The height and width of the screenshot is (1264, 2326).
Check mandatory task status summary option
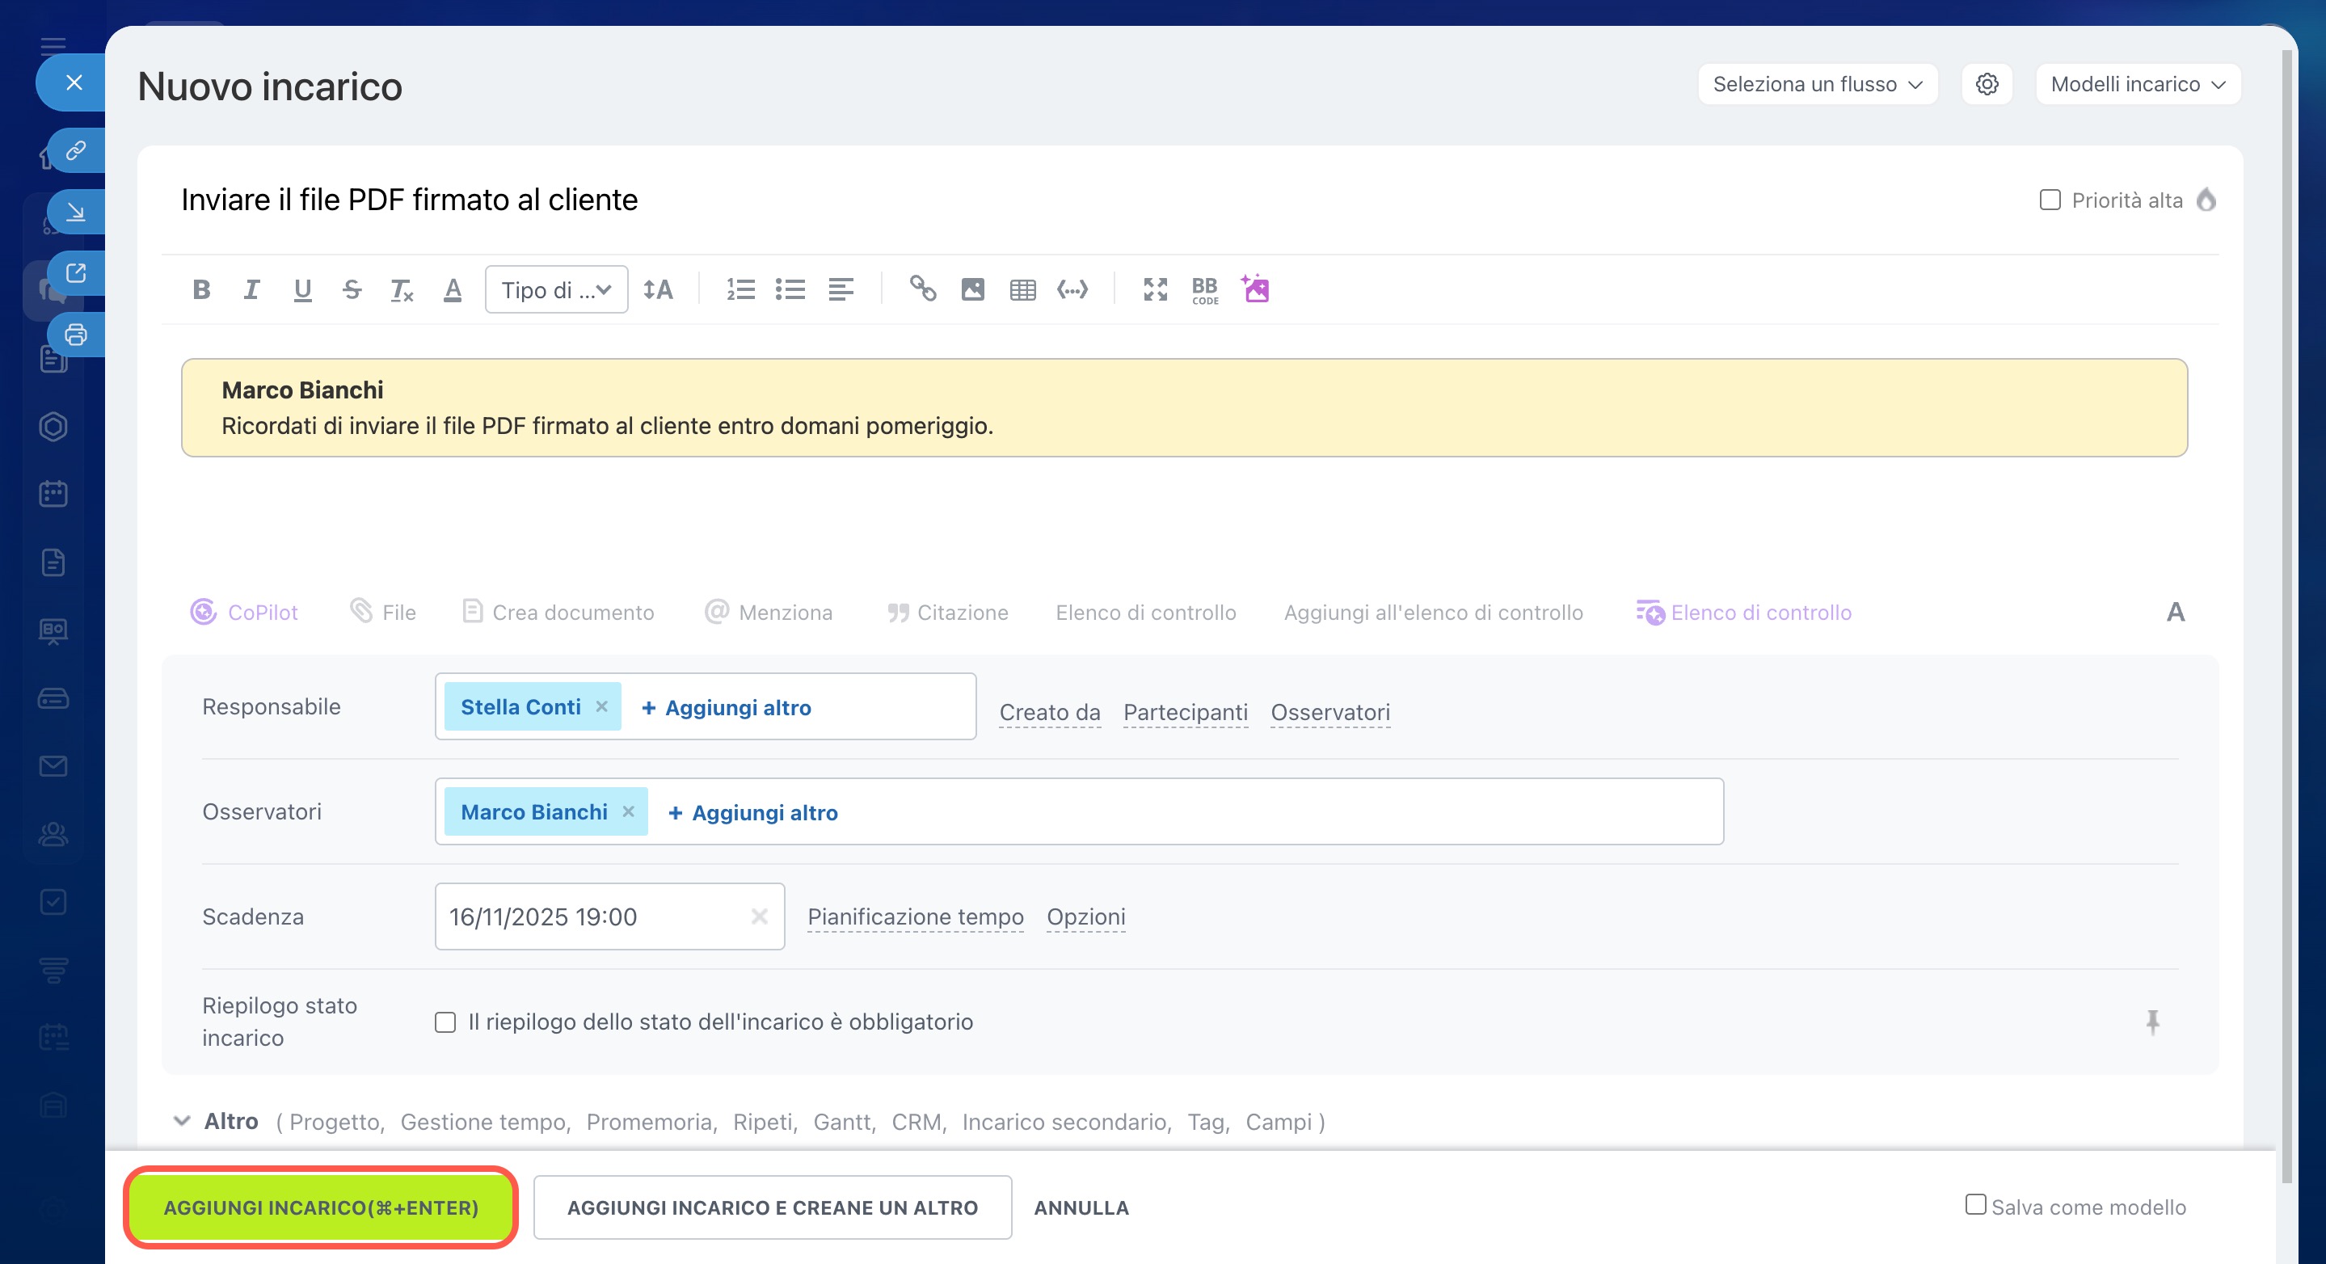pos(445,1022)
